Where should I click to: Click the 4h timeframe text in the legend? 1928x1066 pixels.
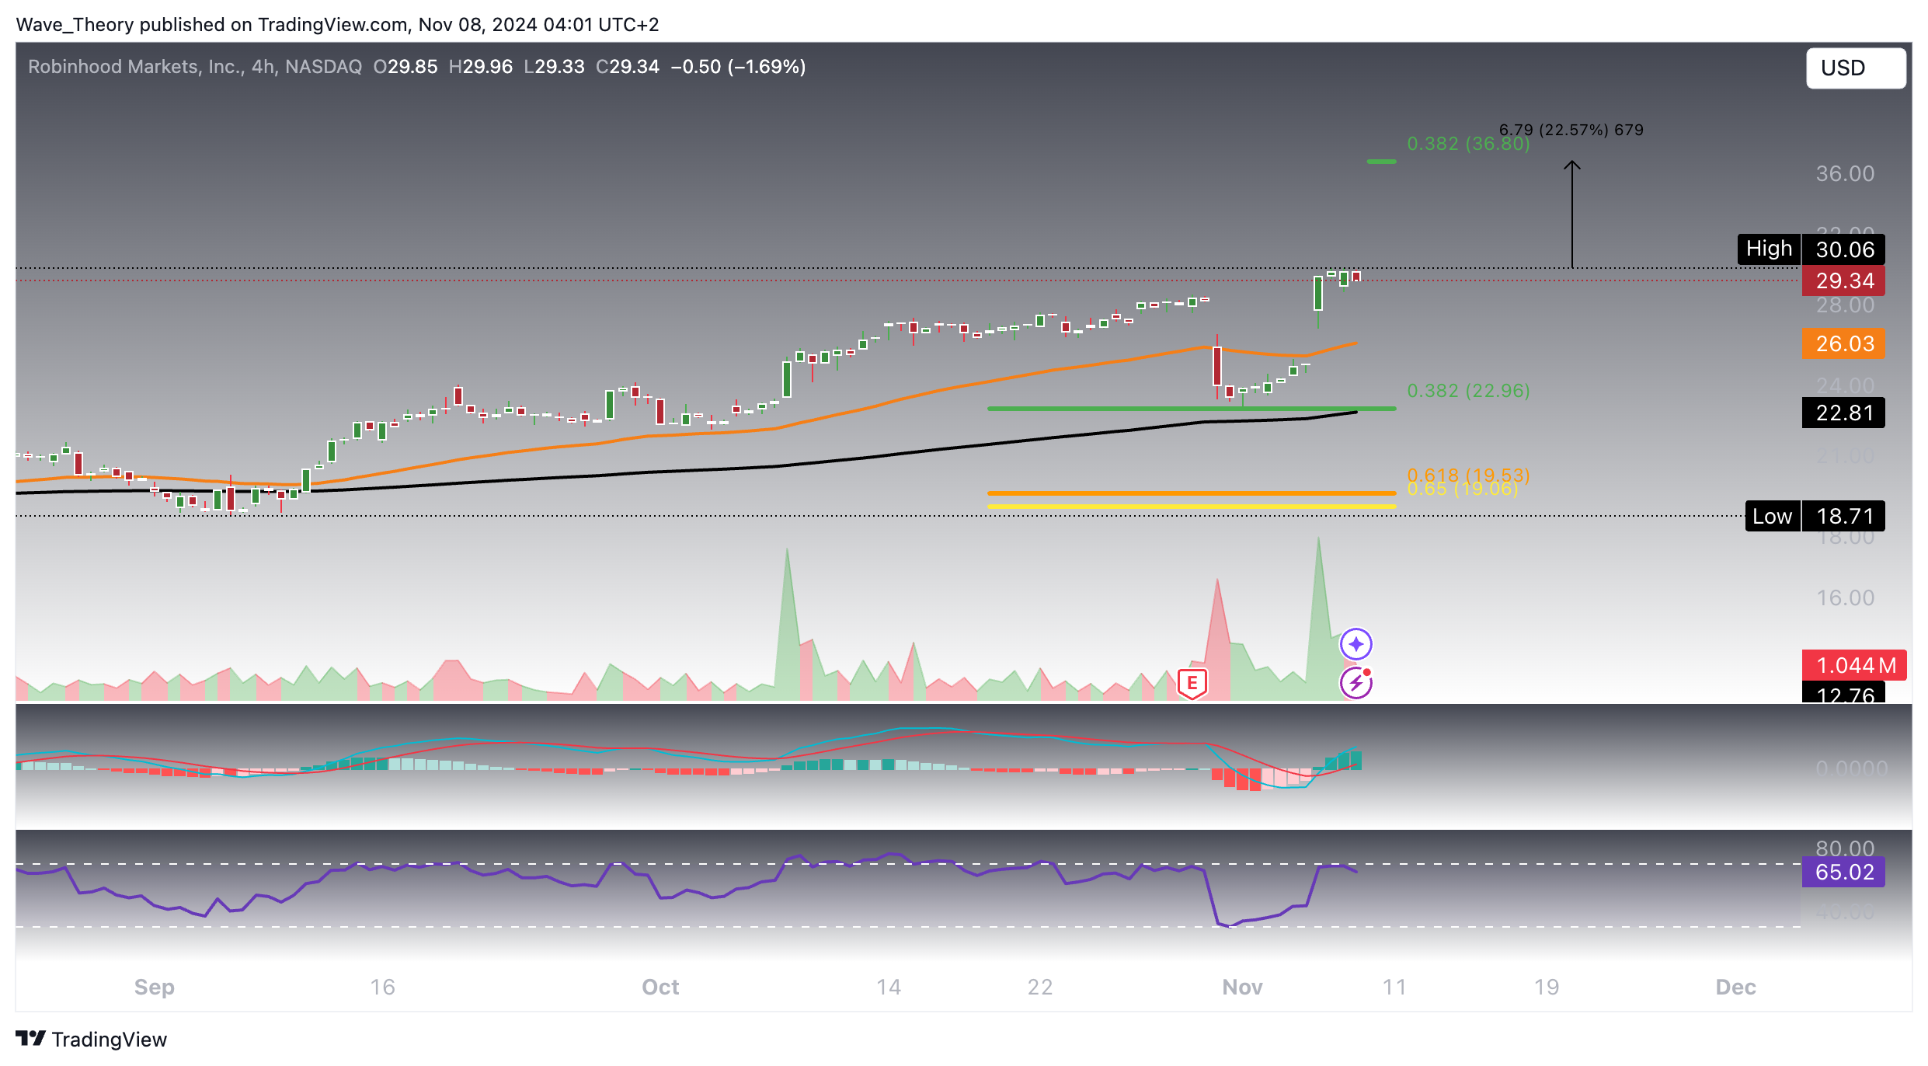click(263, 67)
